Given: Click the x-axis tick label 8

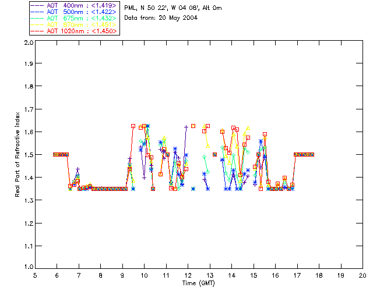Looking at the screenshot, I should [x=101, y=275].
